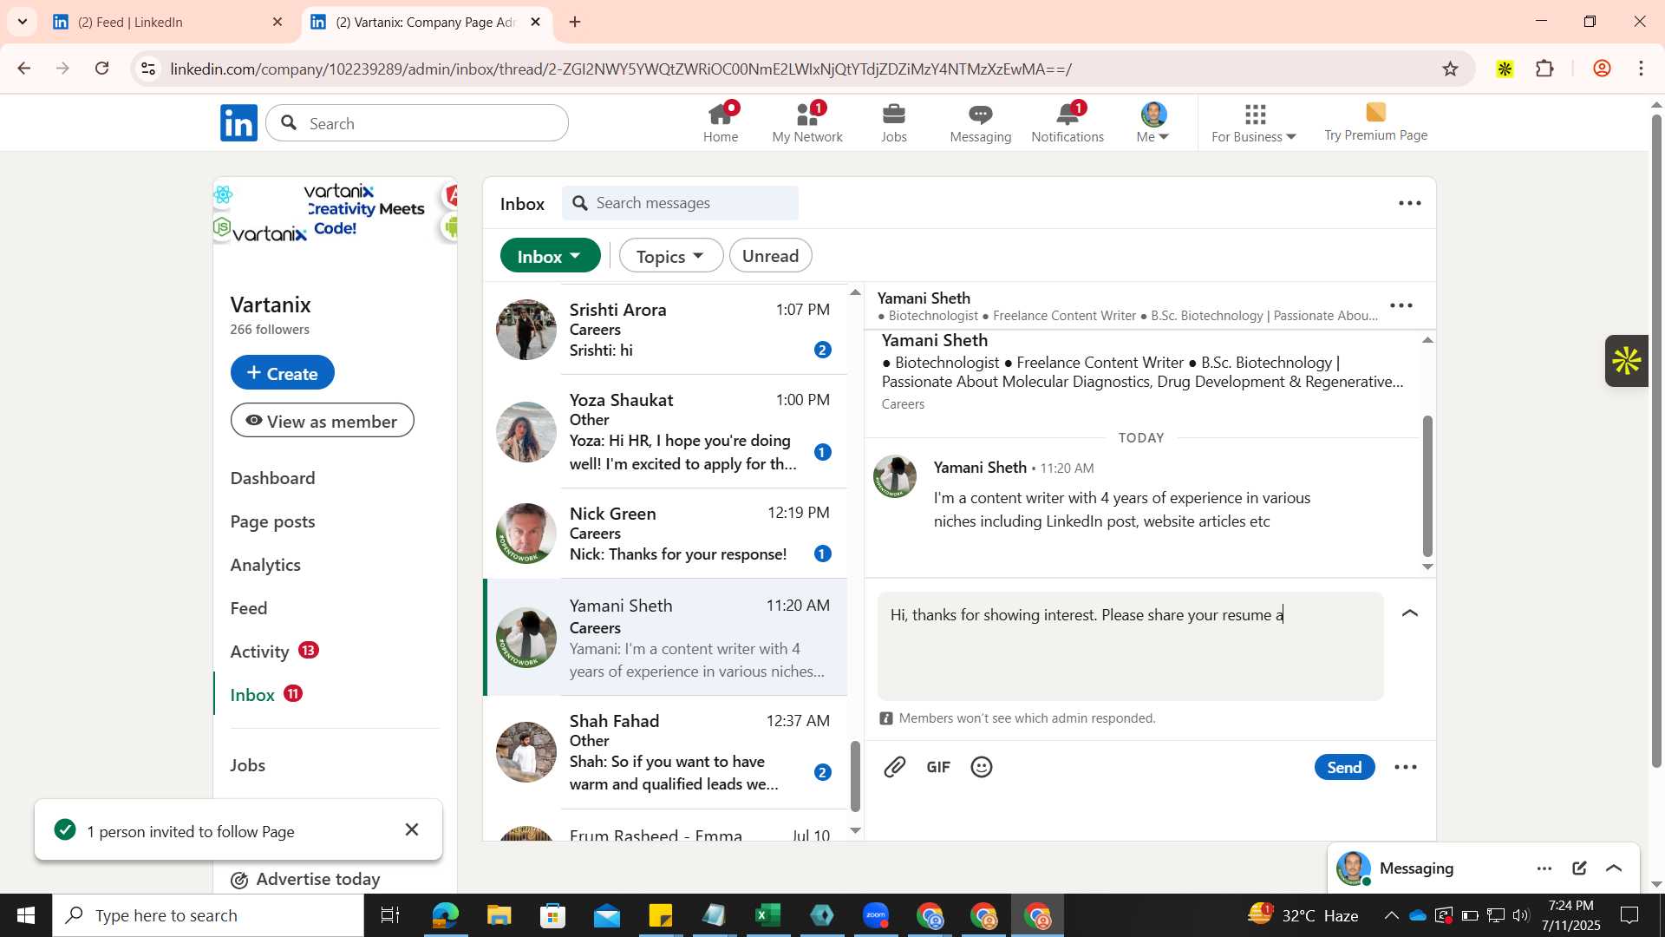Click Search messages field
Viewport: 1665px width, 937px height.
pos(681,203)
